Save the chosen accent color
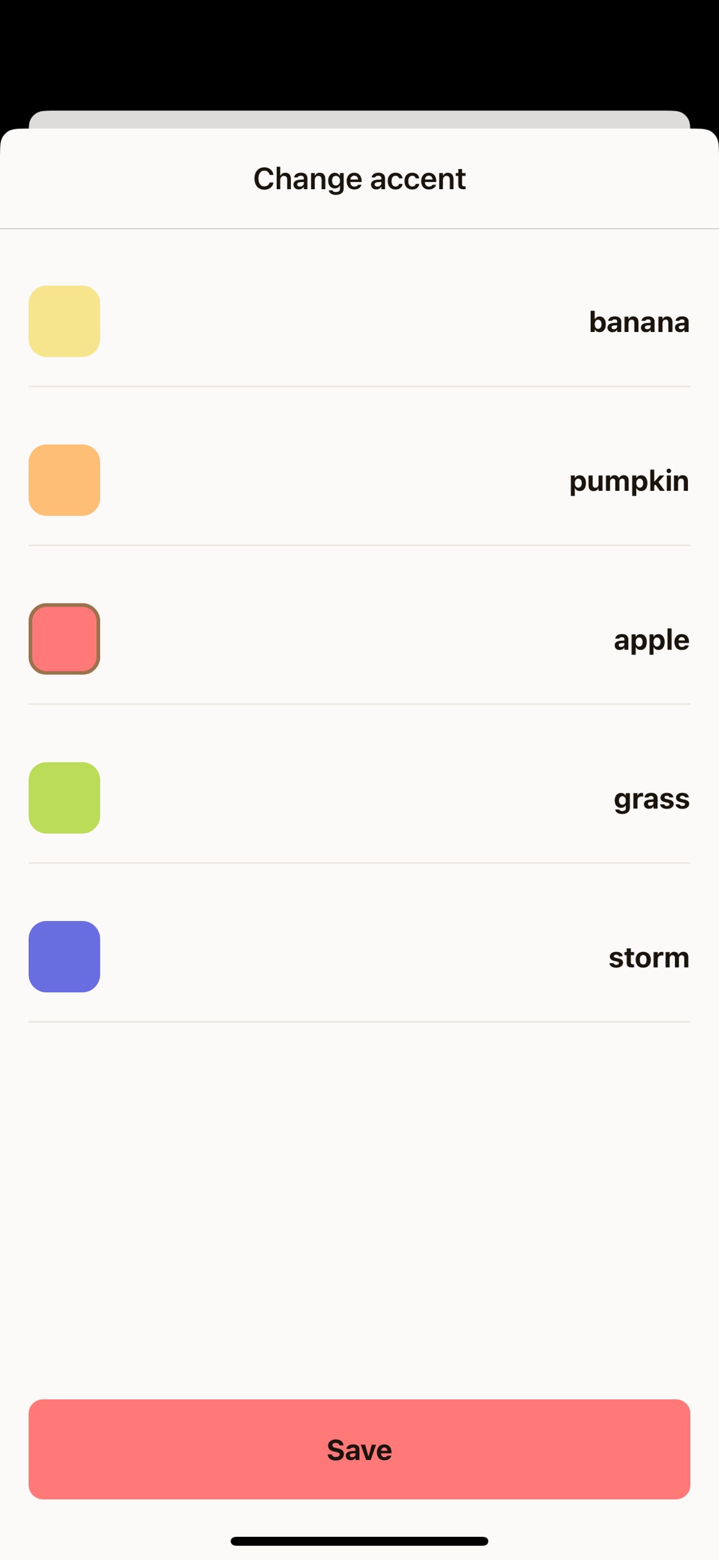Viewport: 719px width, 1560px height. tap(360, 1450)
